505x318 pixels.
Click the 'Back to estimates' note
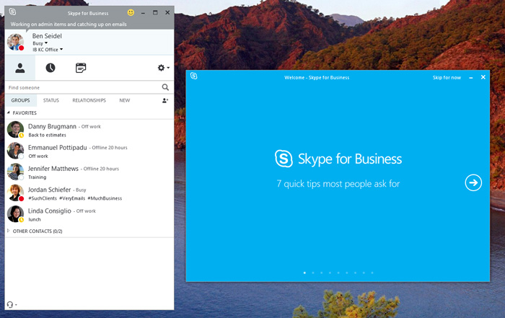tap(47, 135)
